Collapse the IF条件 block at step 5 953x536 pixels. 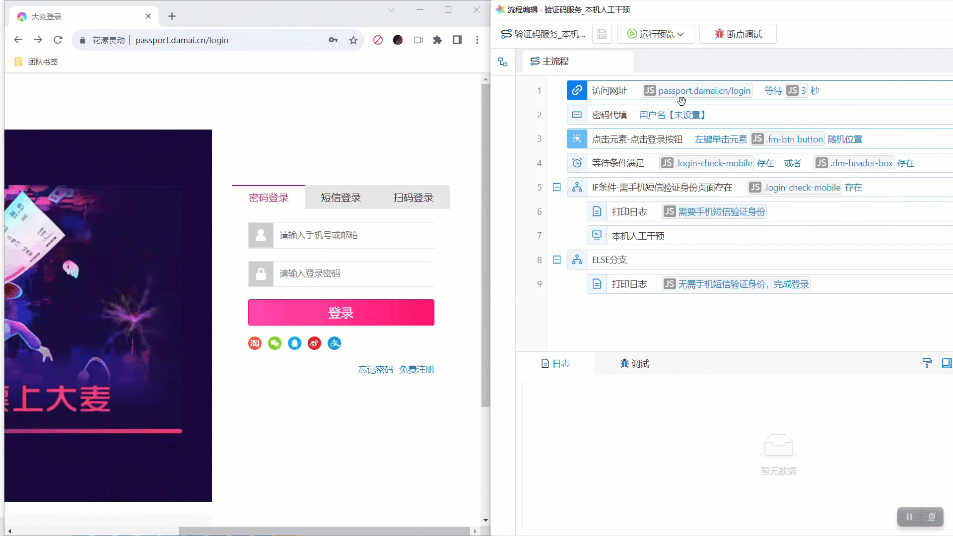click(556, 188)
